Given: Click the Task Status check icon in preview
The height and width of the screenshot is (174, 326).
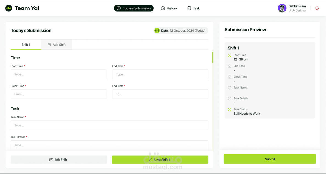Looking at the screenshot, I should (x=230, y=109).
